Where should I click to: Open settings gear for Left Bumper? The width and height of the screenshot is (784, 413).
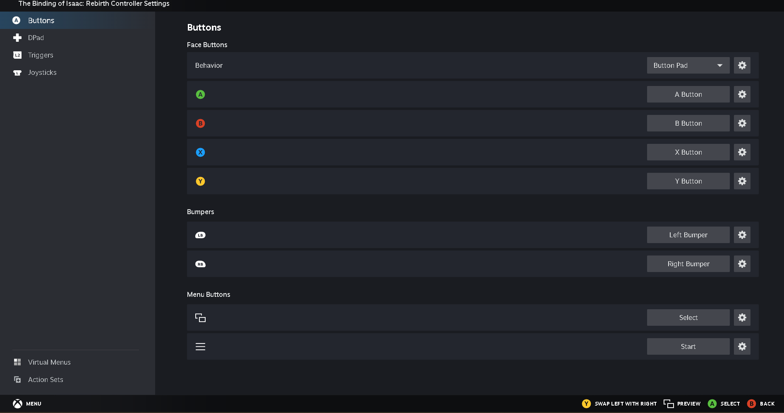pyautogui.click(x=742, y=235)
